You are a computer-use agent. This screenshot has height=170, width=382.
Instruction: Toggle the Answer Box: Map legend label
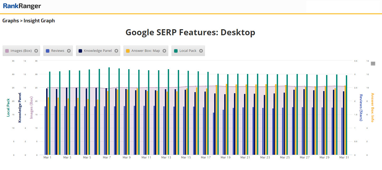pyautogui.click(x=145, y=51)
